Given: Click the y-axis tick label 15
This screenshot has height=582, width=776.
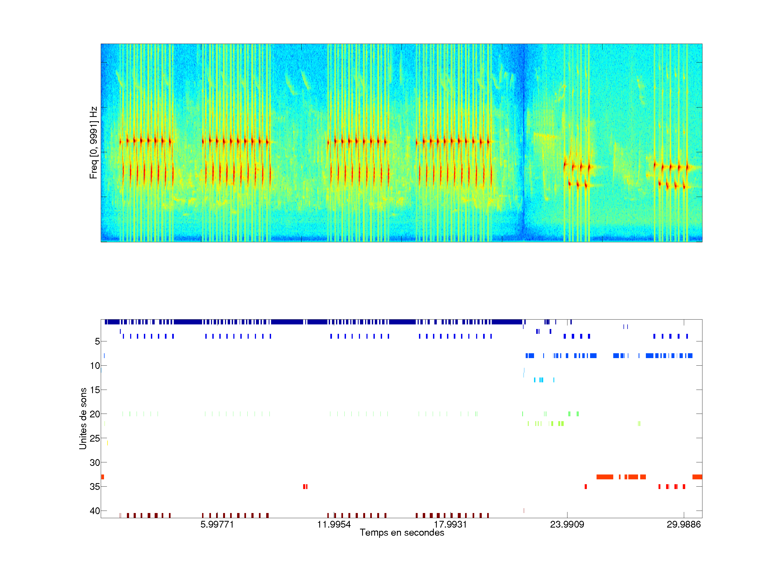Looking at the screenshot, I should (95, 390).
